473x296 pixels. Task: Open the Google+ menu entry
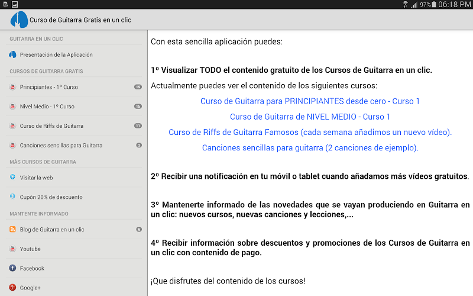tap(74, 288)
